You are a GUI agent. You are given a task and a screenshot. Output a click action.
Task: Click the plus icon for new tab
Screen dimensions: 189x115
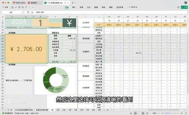click(73, 3)
